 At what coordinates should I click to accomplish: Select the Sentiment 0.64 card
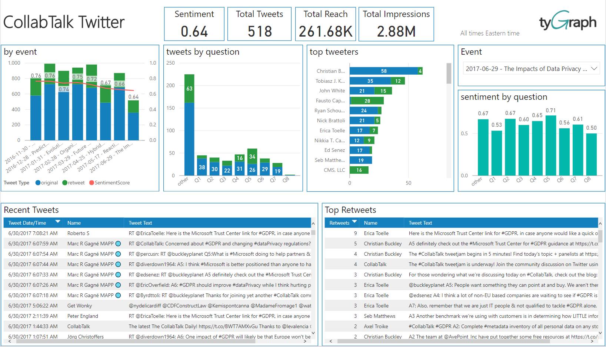point(194,24)
